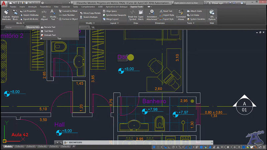
Task: Expand the Modify panel
Action: click(x=90, y=23)
